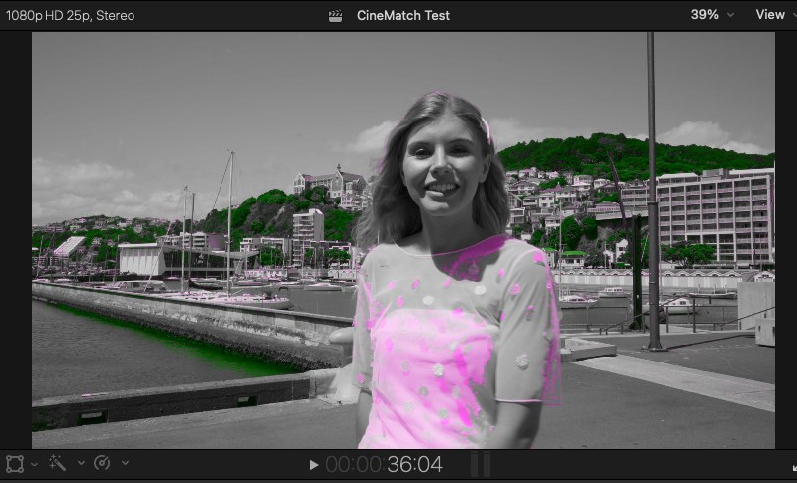Expand the Transform tool options chevron

[35, 463]
